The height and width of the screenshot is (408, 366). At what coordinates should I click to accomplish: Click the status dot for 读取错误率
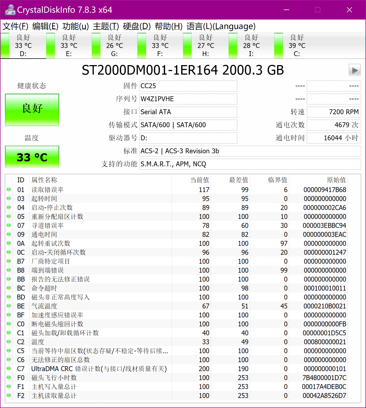click(x=9, y=189)
